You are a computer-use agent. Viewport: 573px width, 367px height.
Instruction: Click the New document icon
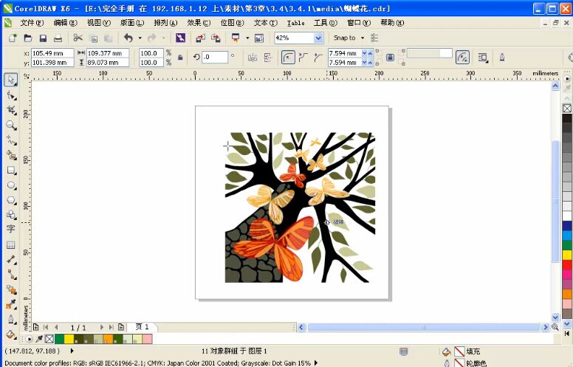pyautogui.click(x=13, y=38)
